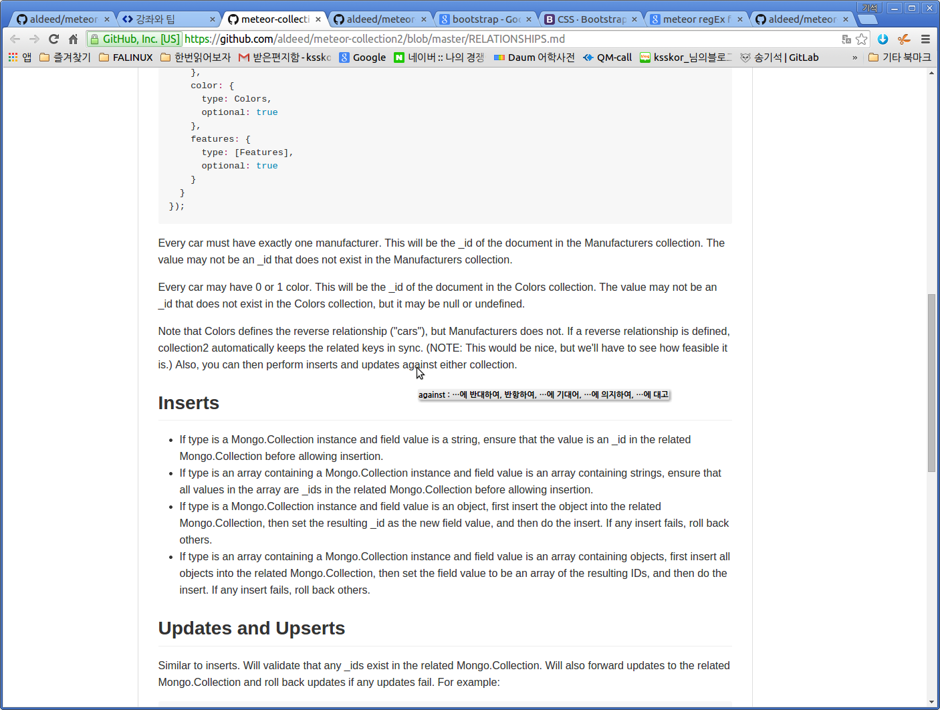Click the forward navigation arrow
The height and width of the screenshot is (710, 940).
(x=35, y=39)
